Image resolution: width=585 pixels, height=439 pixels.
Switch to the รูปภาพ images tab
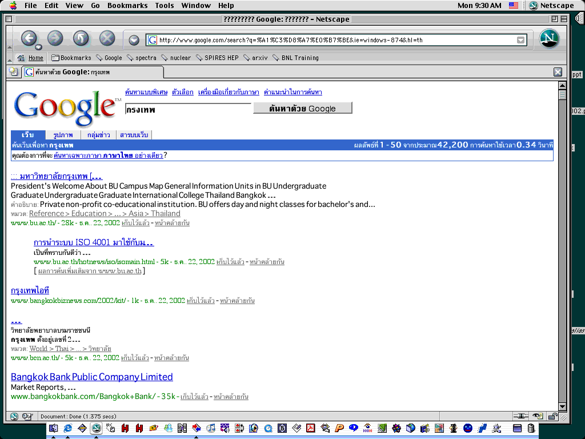click(x=63, y=135)
